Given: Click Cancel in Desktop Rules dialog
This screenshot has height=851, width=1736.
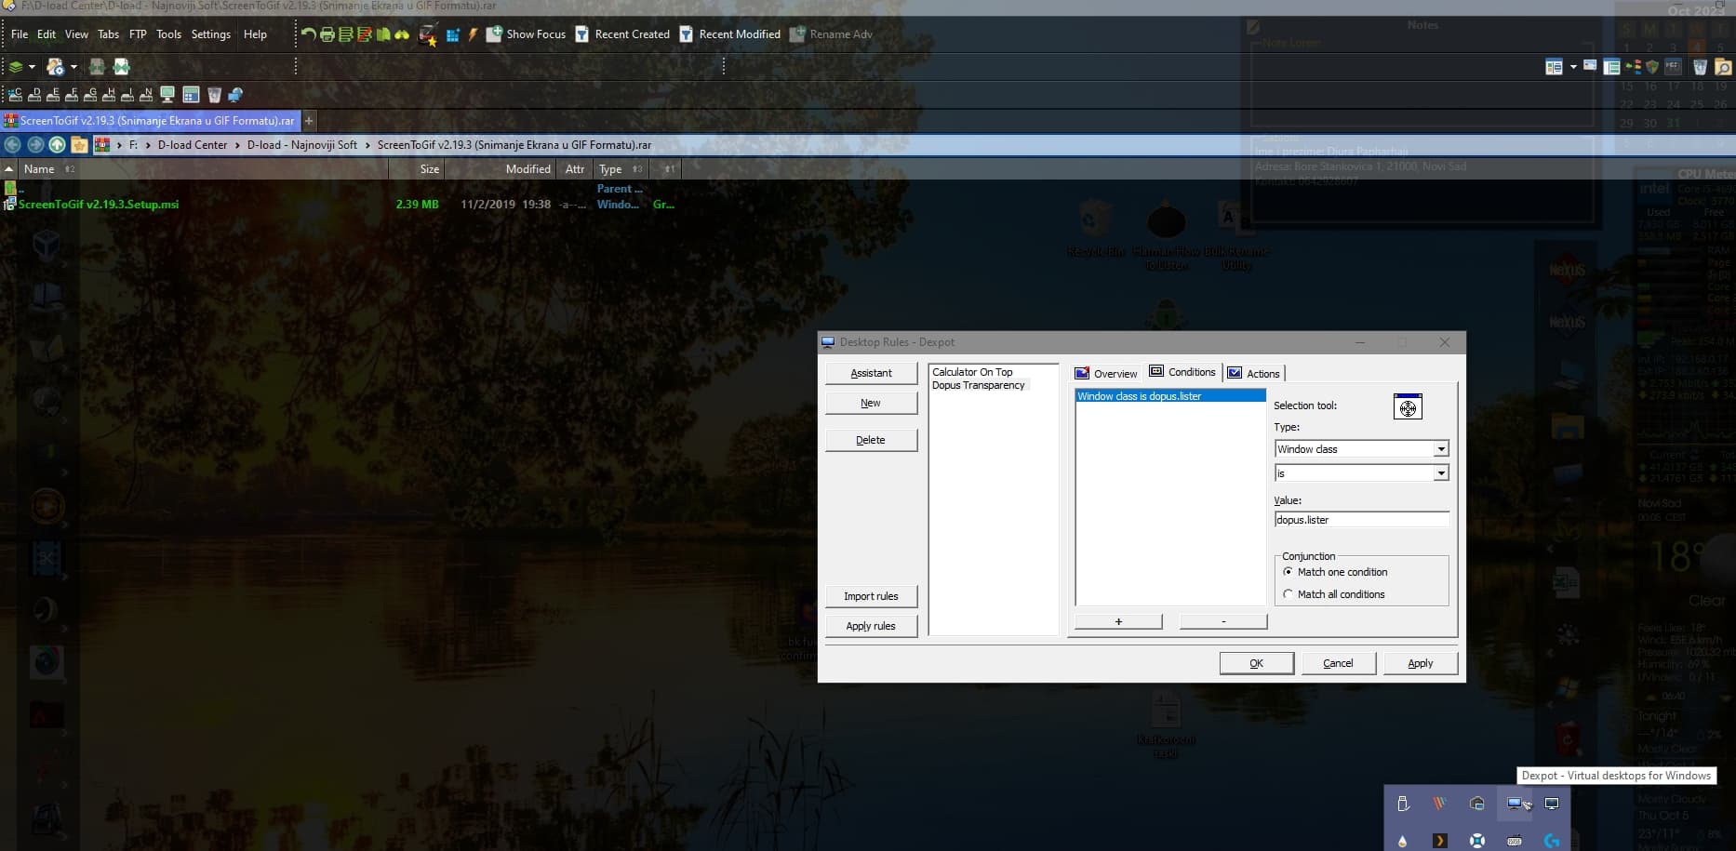Looking at the screenshot, I should 1338,663.
